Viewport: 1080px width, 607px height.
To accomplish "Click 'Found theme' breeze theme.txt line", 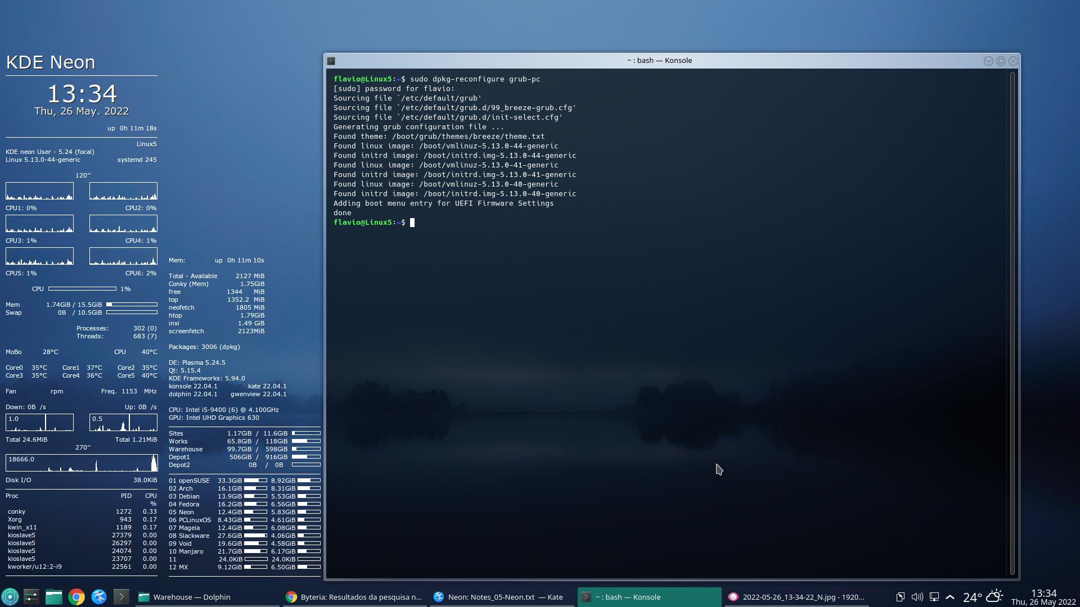I will click(x=439, y=137).
